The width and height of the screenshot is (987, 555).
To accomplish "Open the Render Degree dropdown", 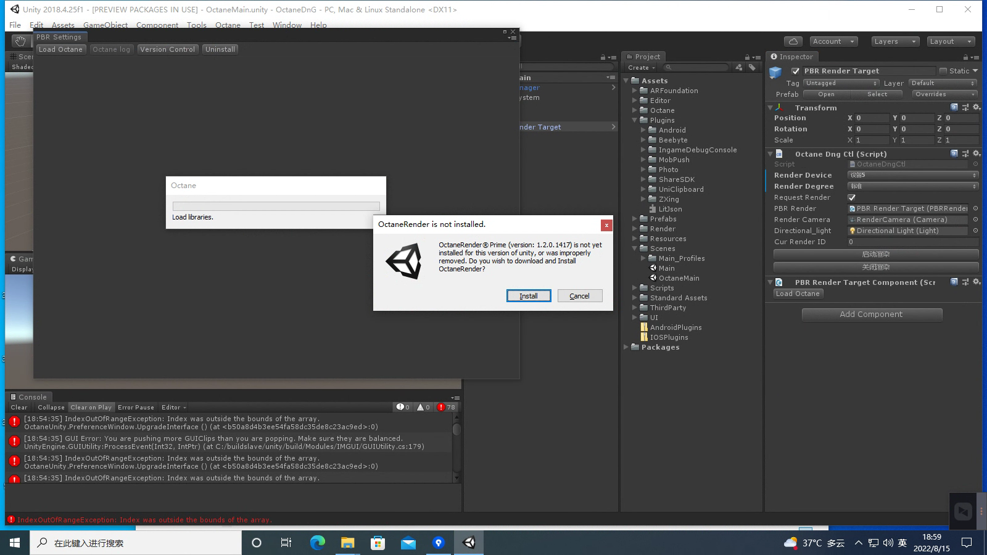I will coord(913,186).
